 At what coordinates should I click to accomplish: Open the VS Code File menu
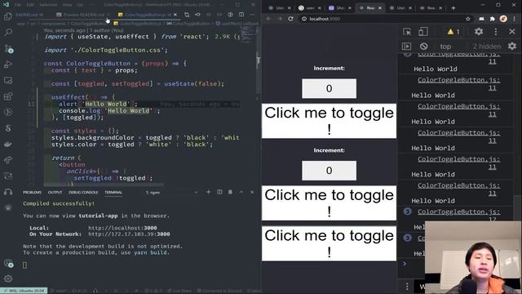(x=18, y=5)
